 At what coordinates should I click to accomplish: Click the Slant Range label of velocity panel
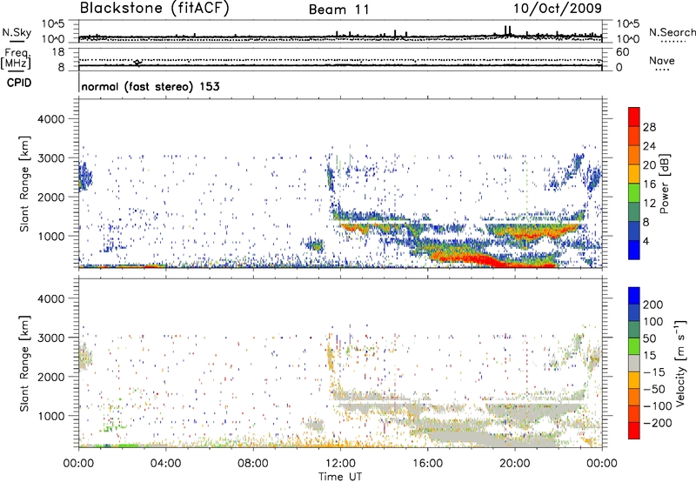pyautogui.click(x=24, y=363)
